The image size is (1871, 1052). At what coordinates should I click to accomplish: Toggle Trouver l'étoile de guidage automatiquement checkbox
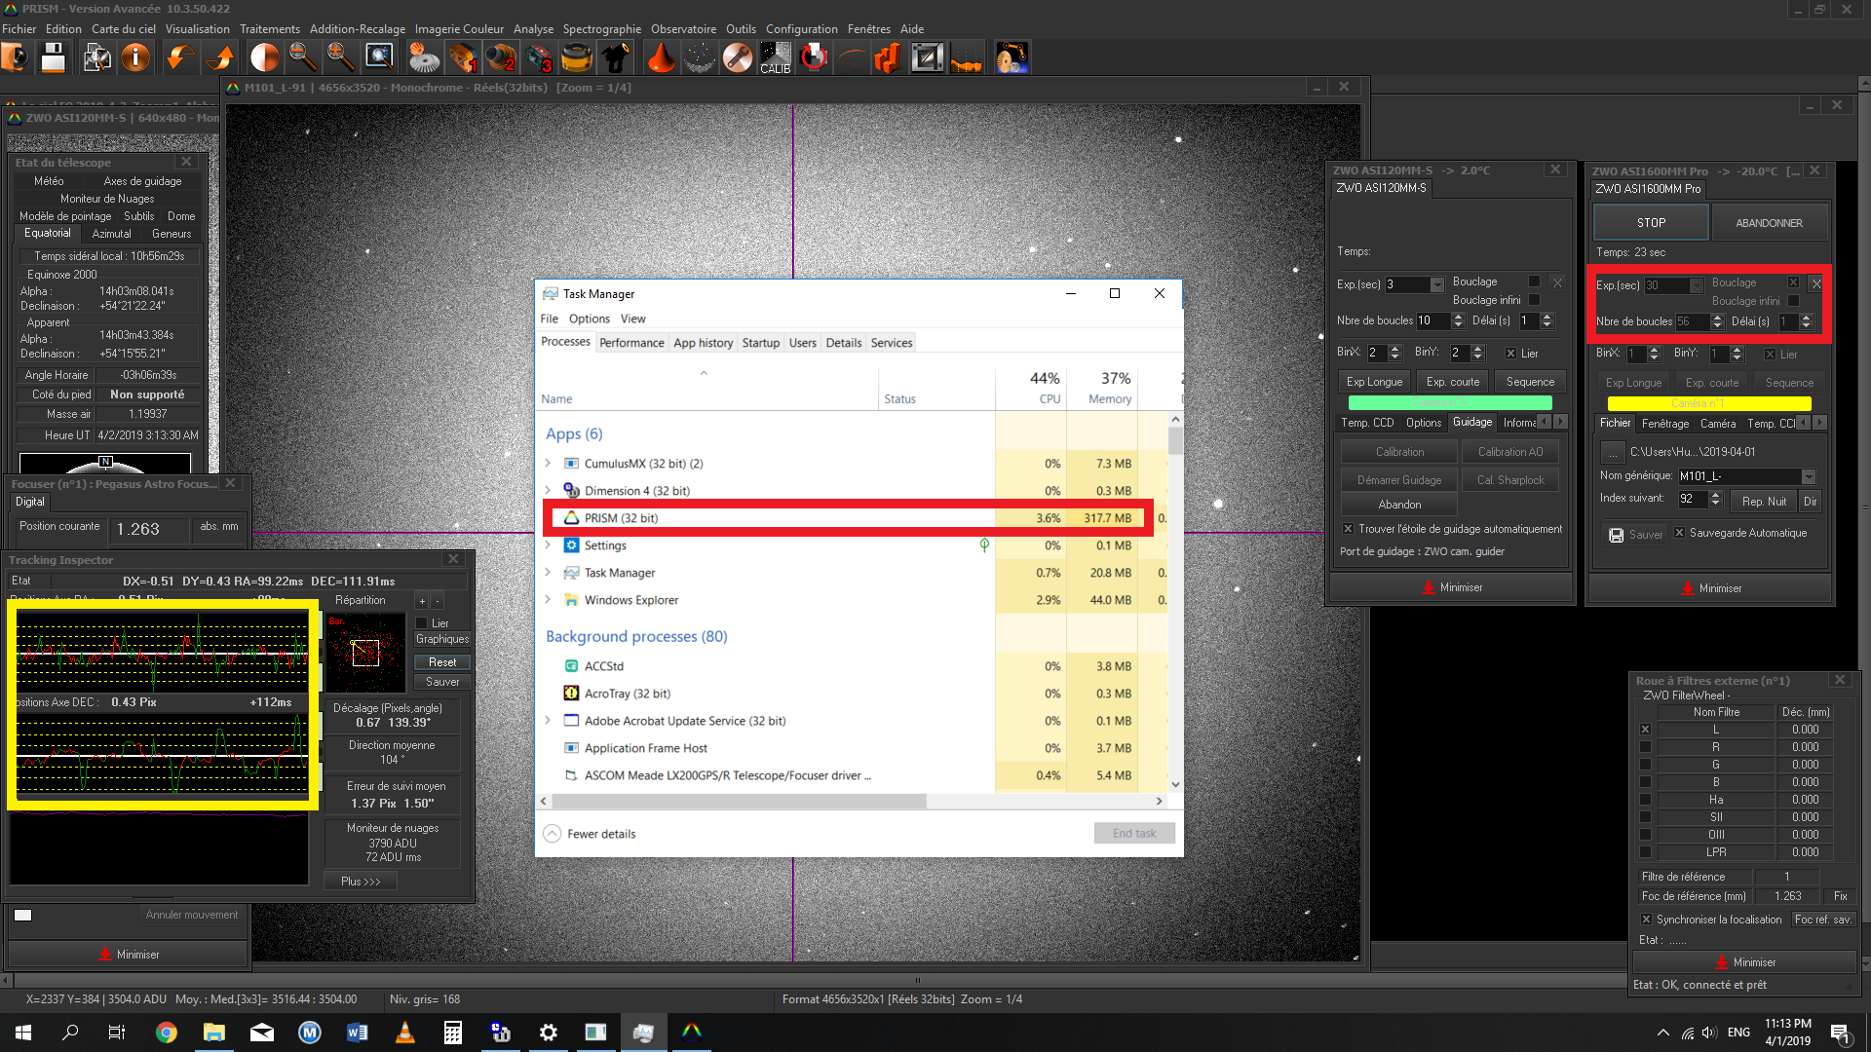point(1348,529)
